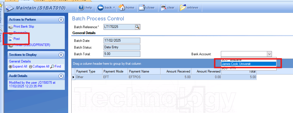Screen dimensions: 293x113
Task: Click the Find magnifier link
Action: pyautogui.click(x=56, y=66)
